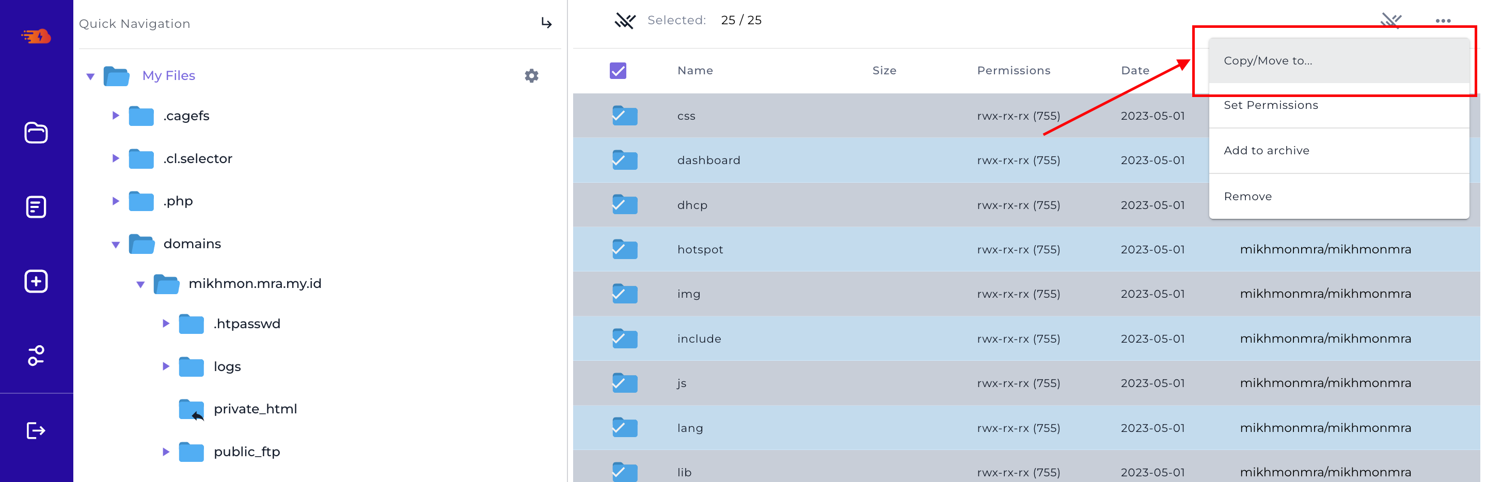Expand the logs tree node
Image resolution: width=1486 pixels, height=482 pixels.
[x=166, y=367]
